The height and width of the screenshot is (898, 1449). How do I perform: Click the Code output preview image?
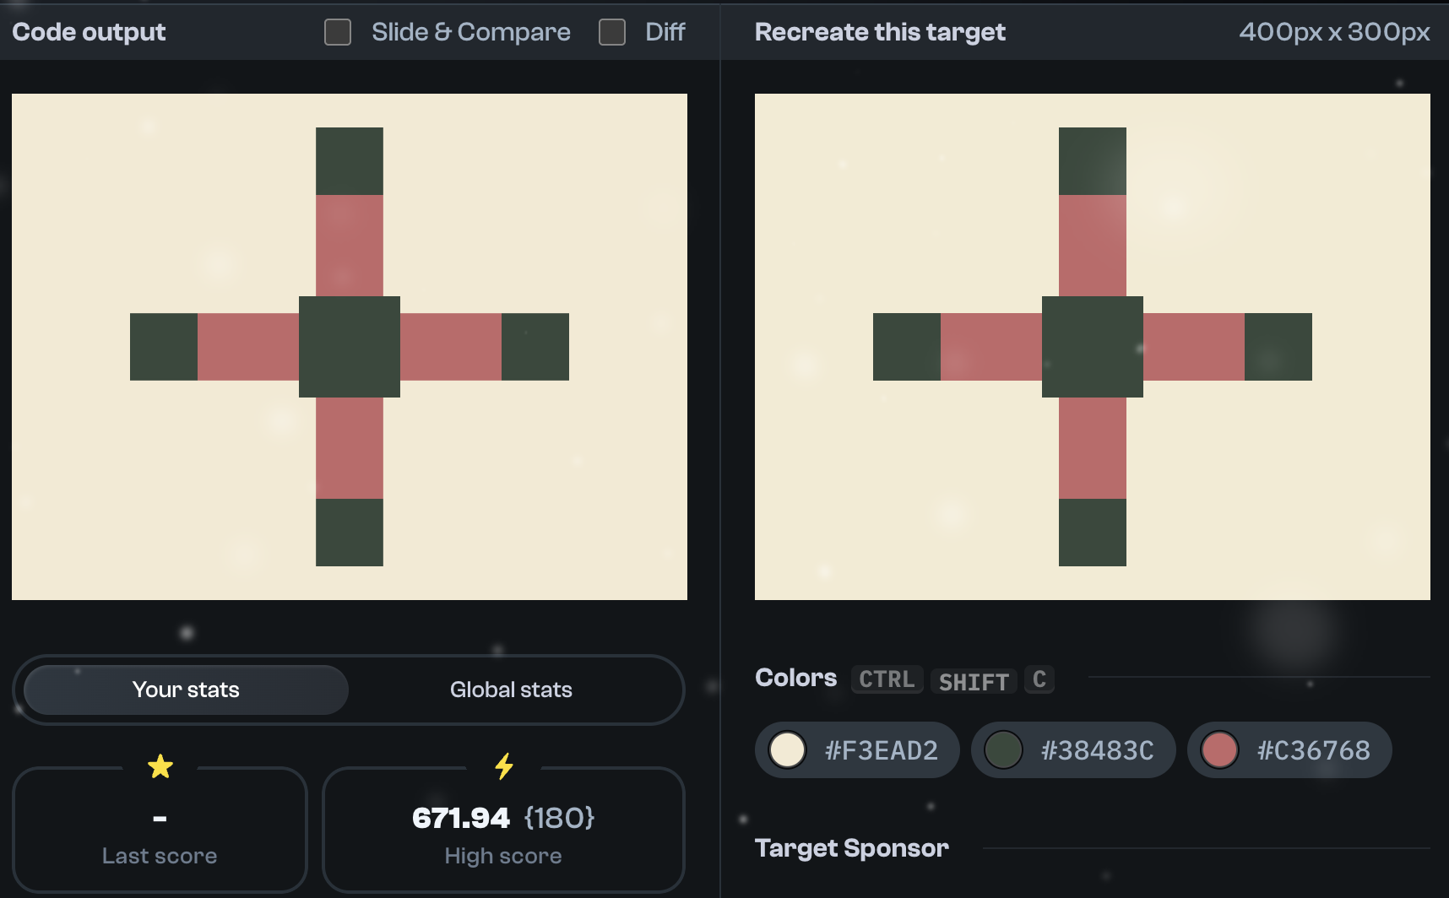tap(349, 345)
